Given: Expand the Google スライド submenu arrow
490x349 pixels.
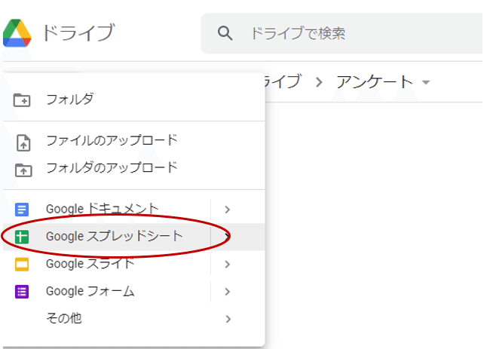Looking at the screenshot, I should tap(228, 265).
